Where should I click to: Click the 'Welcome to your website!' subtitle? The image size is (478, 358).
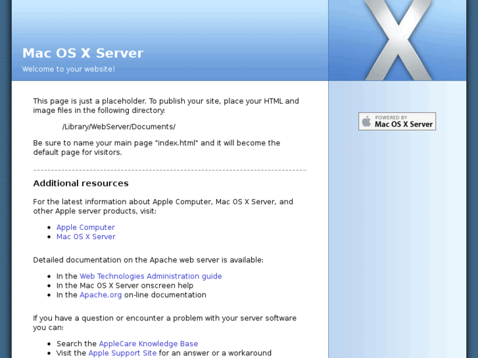click(68, 69)
